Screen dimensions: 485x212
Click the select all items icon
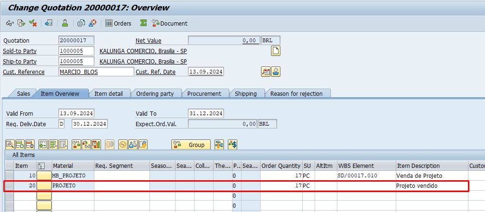click(53, 144)
